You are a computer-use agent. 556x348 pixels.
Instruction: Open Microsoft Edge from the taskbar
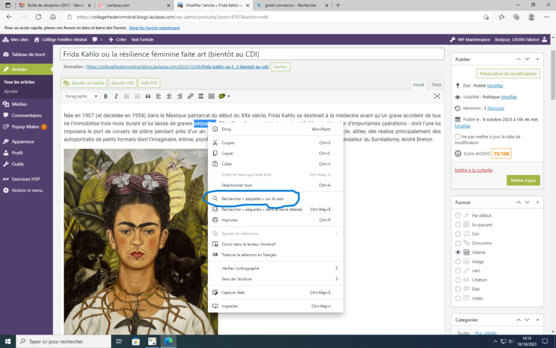pos(168,342)
